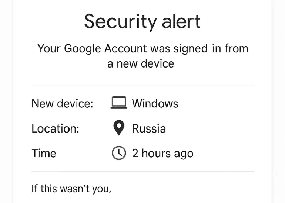Click the "a new device" text line
The height and width of the screenshot is (203, 285).
click(x=141, y=63)
